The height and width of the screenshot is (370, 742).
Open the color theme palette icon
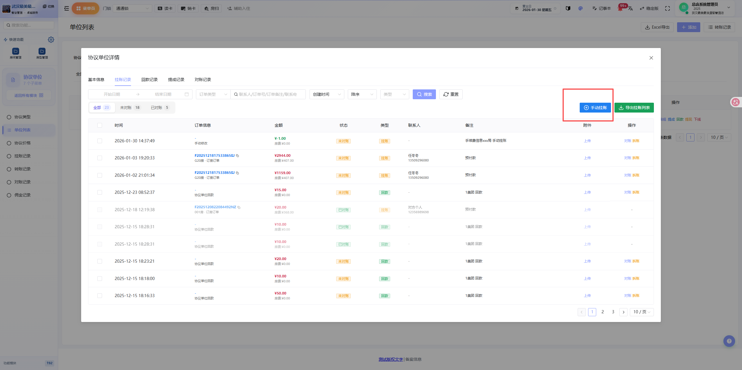click(x=580, y=8)
